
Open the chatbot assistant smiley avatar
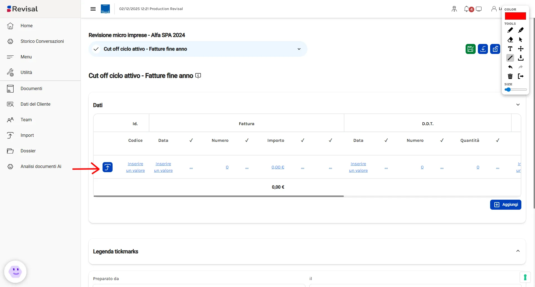[15, 271]
